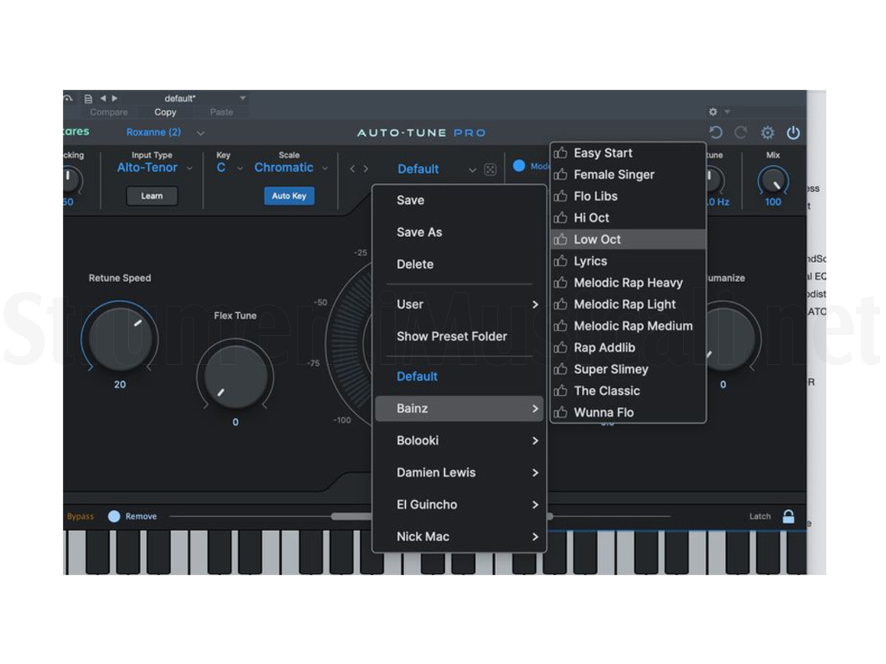Click the blue Remove toggle circle
Screen dimensions: 886x664
click(113, 516)
